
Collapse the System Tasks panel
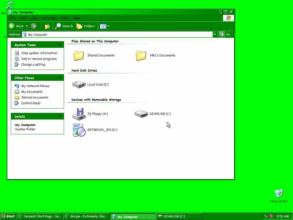click(60, 44)
